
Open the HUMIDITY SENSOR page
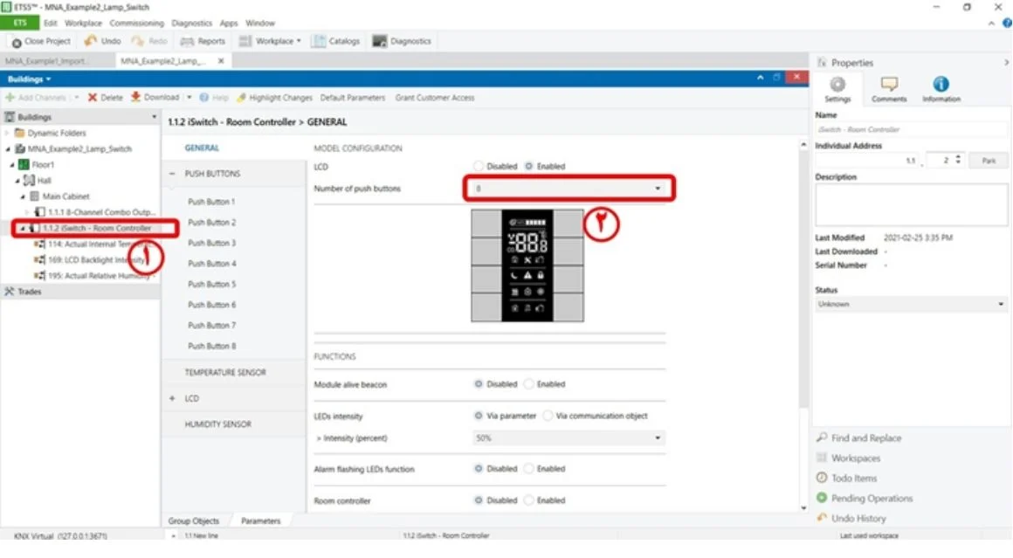[x=218, y=424]
